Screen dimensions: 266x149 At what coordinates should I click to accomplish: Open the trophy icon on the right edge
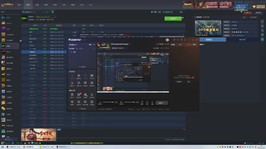click(262, 35)
